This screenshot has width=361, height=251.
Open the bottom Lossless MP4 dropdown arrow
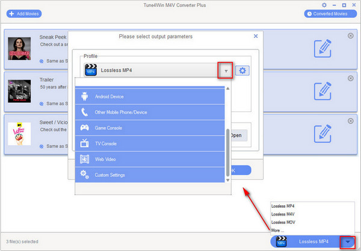348,242
